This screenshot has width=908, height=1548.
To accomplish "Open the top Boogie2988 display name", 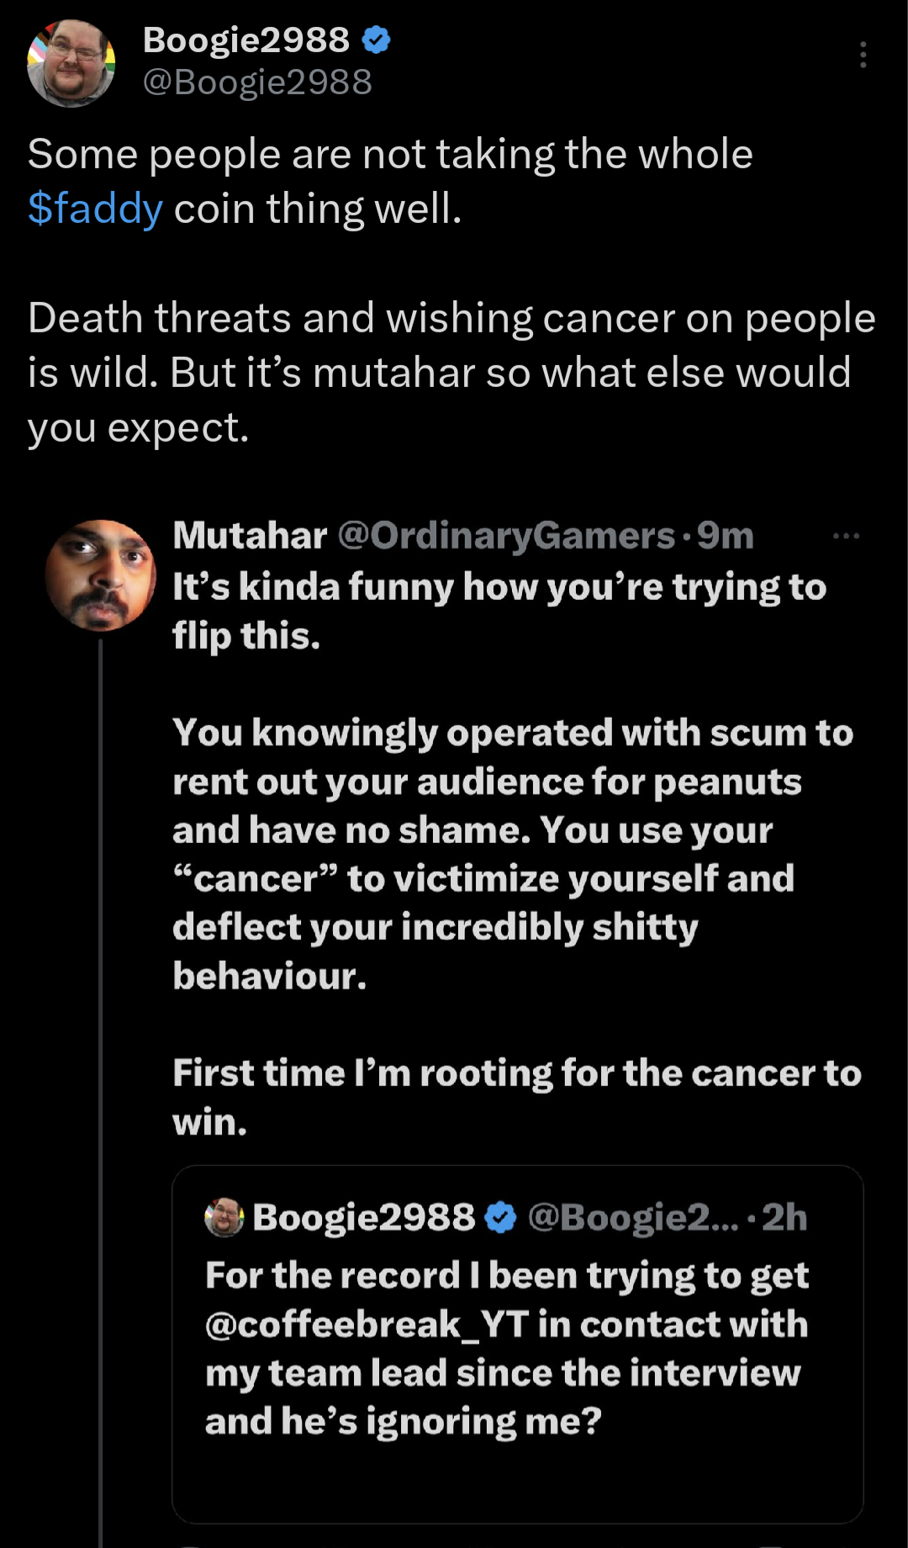I will tap(245, 40).
